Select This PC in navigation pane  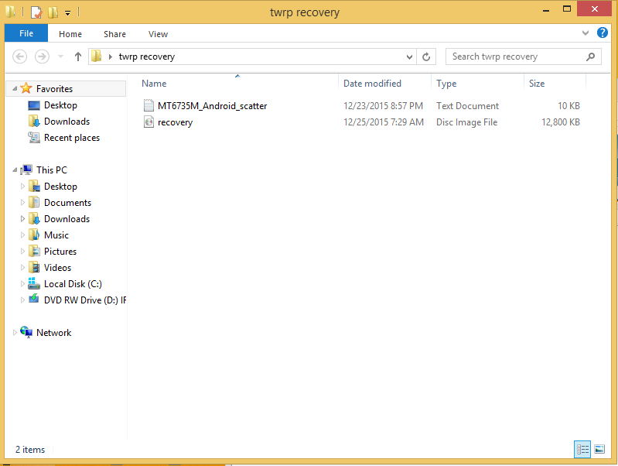(x=52, y=170)
